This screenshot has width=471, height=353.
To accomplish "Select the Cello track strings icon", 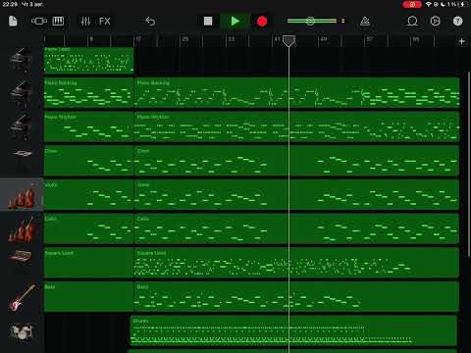I will click(x=22, y=228).
